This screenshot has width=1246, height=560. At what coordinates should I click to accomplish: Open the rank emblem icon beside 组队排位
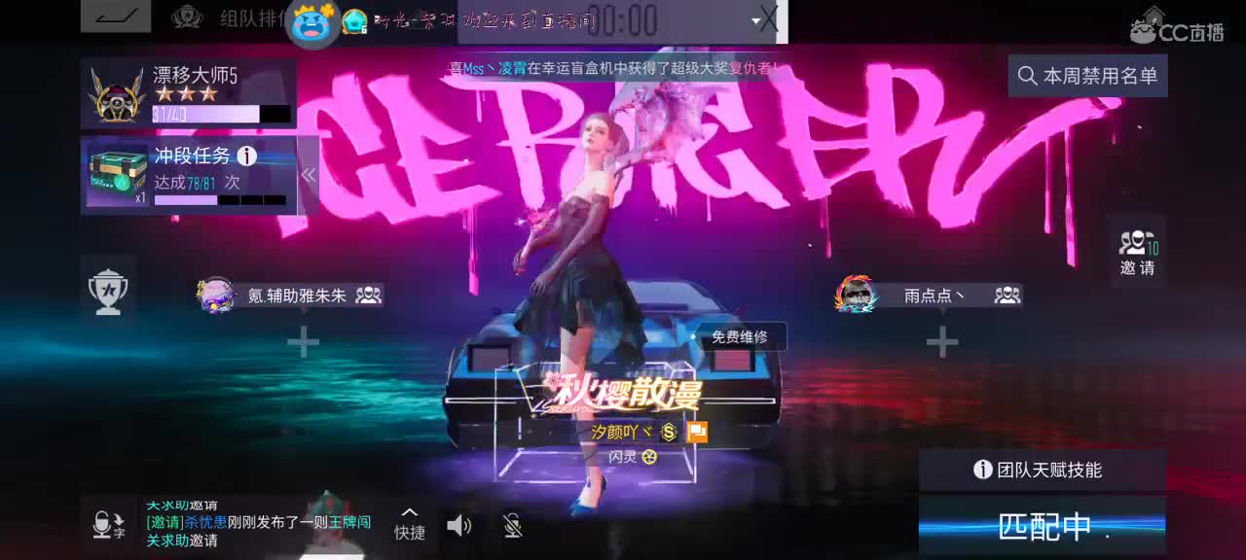pyautogui.click(x=187, y=17)
